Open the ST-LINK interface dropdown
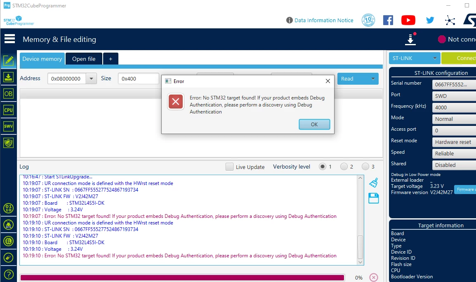The width and height of the screenshot is (476, 282). (415, 58)
